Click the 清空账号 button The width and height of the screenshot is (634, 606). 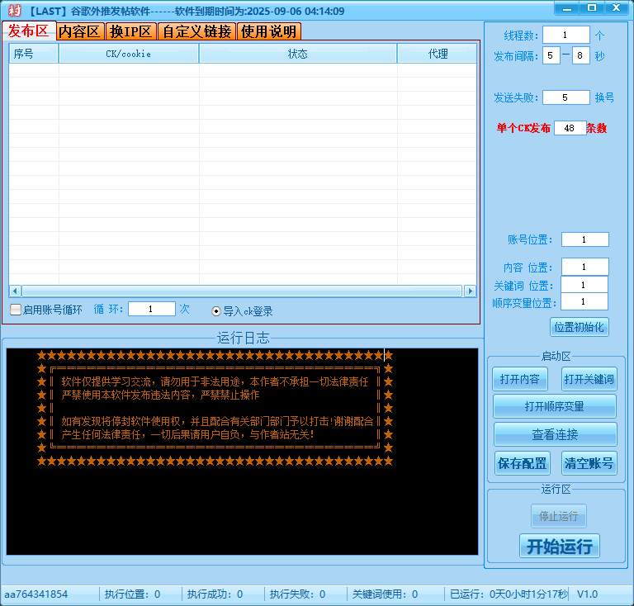pos(589,463)
